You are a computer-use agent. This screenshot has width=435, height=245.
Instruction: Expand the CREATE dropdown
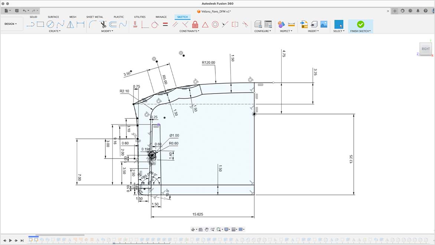pos(55,31)
